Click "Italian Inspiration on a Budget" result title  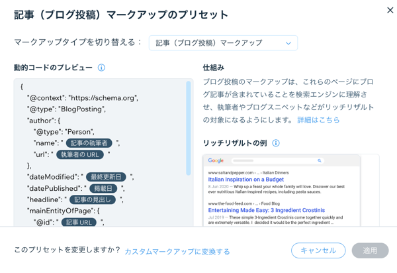246,180
